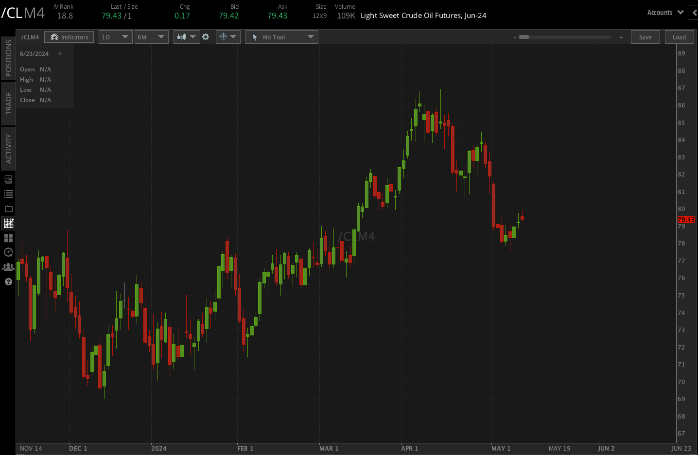
Task: Select the list view icon in sidebar
Action: (8, 193)
